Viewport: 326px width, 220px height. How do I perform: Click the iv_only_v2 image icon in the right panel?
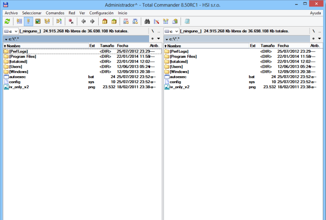point(167,87)
